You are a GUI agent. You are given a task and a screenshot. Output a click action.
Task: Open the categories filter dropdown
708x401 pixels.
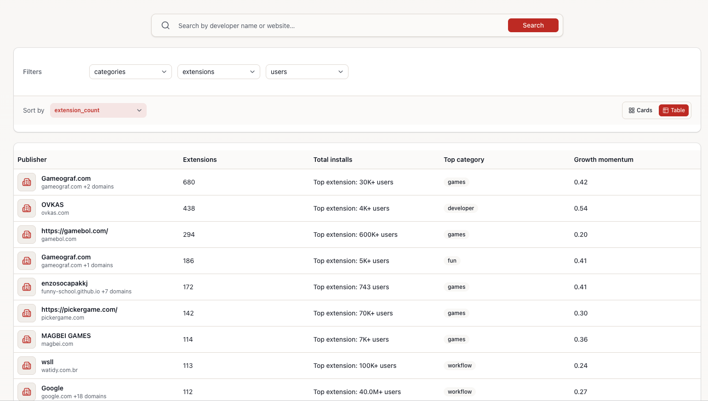point(131,72)
